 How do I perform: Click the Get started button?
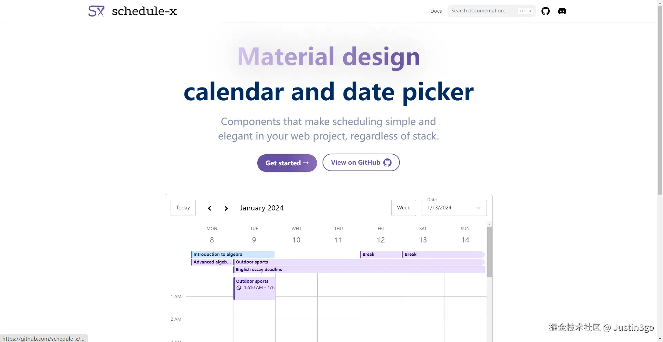tap(287, 163)
